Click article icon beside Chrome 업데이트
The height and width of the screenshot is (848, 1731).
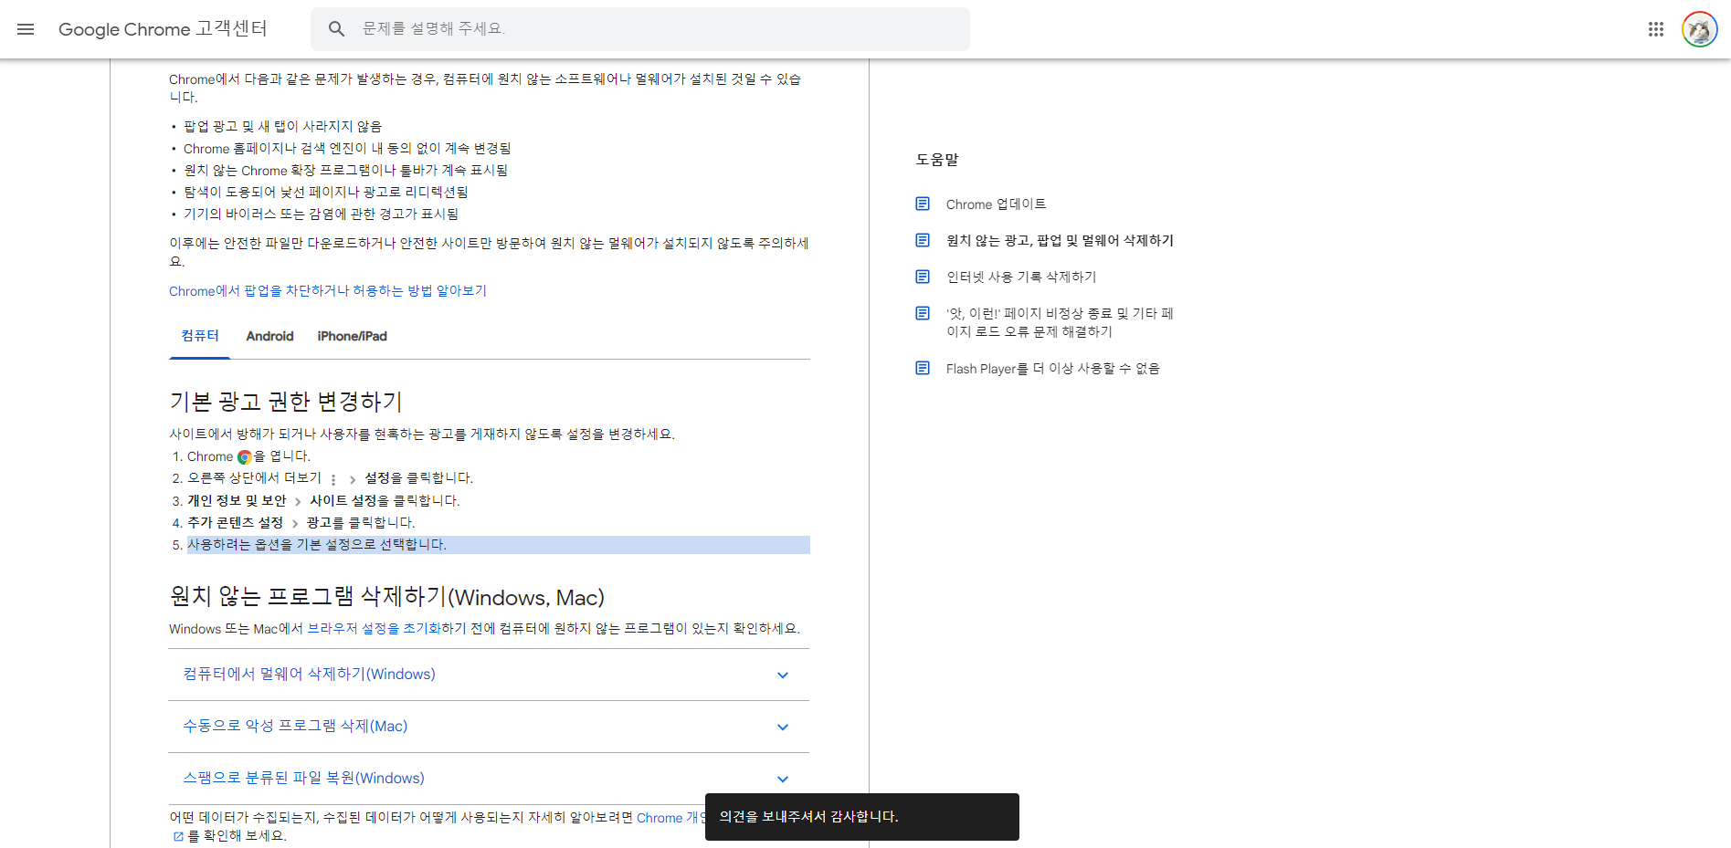(x=923, y=204)
